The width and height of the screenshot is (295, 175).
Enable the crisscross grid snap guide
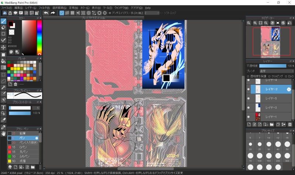tap(72, 13)
